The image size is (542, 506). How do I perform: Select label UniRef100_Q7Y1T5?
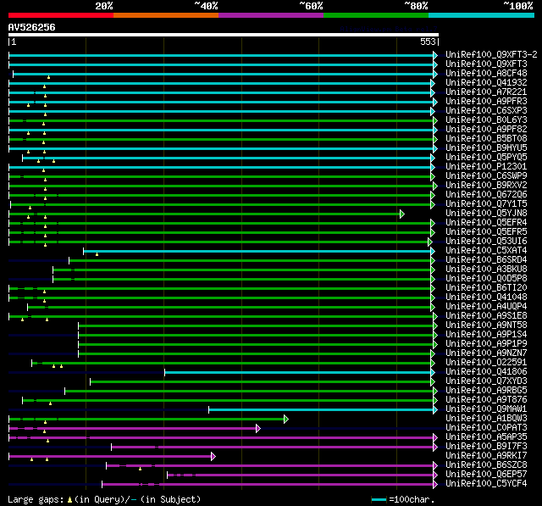pyautogui.click(x=486, y=204)
